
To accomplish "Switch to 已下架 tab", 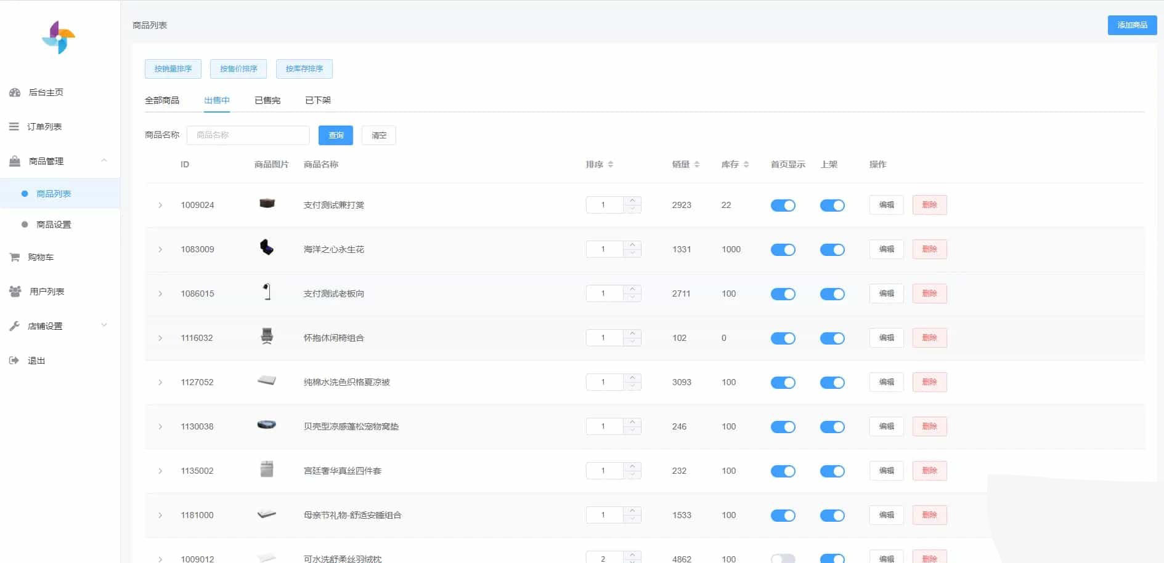I will [318, 100].
